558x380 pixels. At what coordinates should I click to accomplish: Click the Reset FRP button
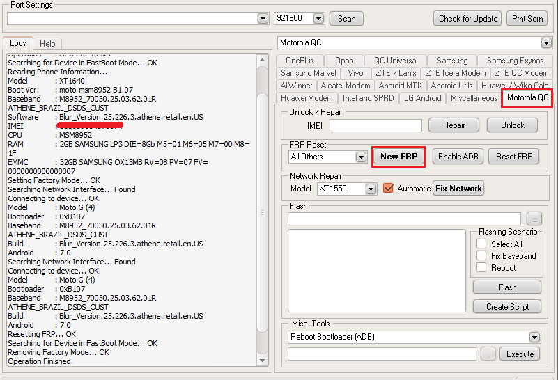click(x=514, y=157)
